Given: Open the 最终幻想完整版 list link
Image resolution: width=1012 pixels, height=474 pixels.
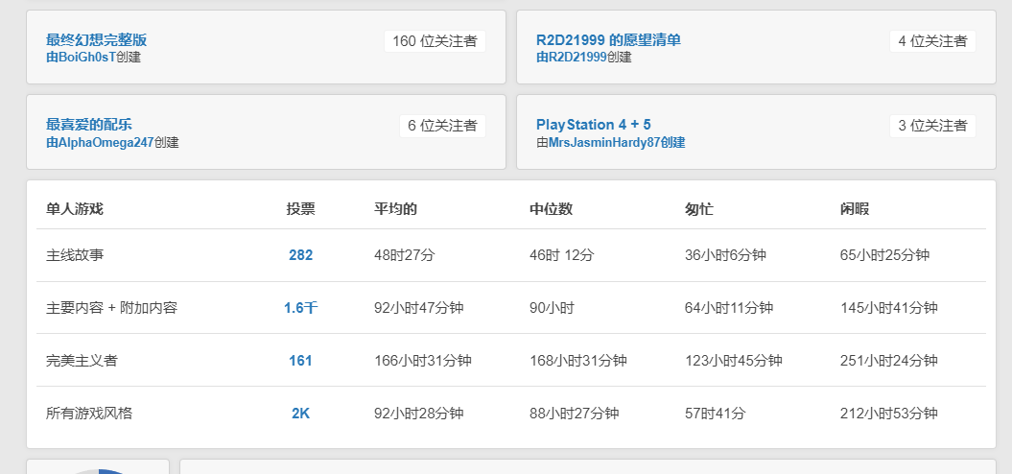Looking at the screenshot, I should click(96, 39).
